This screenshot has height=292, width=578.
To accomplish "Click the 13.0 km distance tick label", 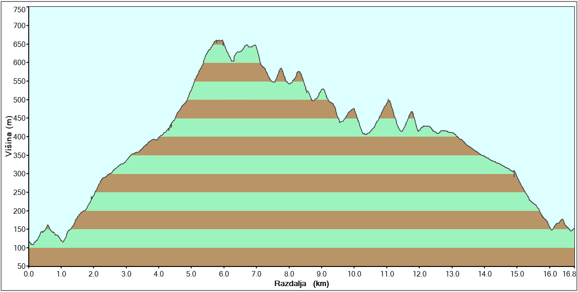I will [x=452, y=274].
